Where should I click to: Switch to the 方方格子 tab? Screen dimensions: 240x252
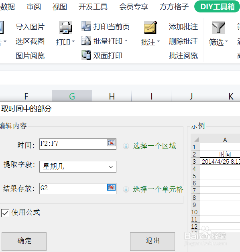(x=174, y=7)
